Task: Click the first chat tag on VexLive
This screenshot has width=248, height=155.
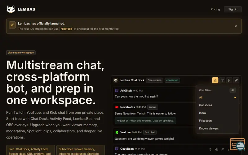Action: [x=150, y=132]
